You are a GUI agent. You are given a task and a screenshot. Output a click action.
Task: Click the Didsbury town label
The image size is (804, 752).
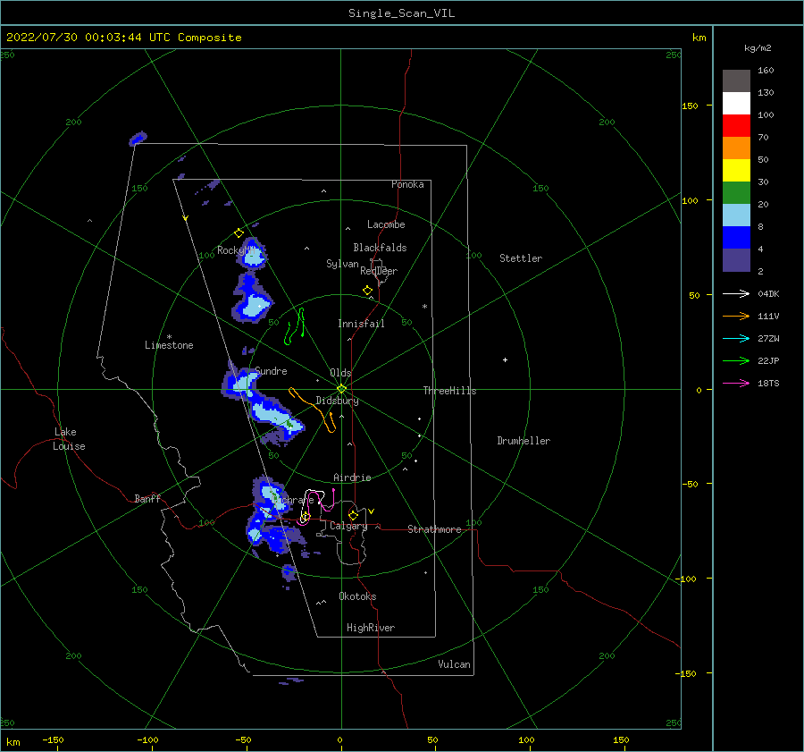337,401
